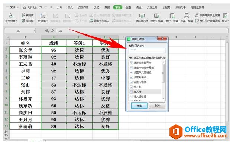Click 中等 cell in row 6
This screenshot has height=142, width=230.
pyautogui.click(x=106, y=78)
